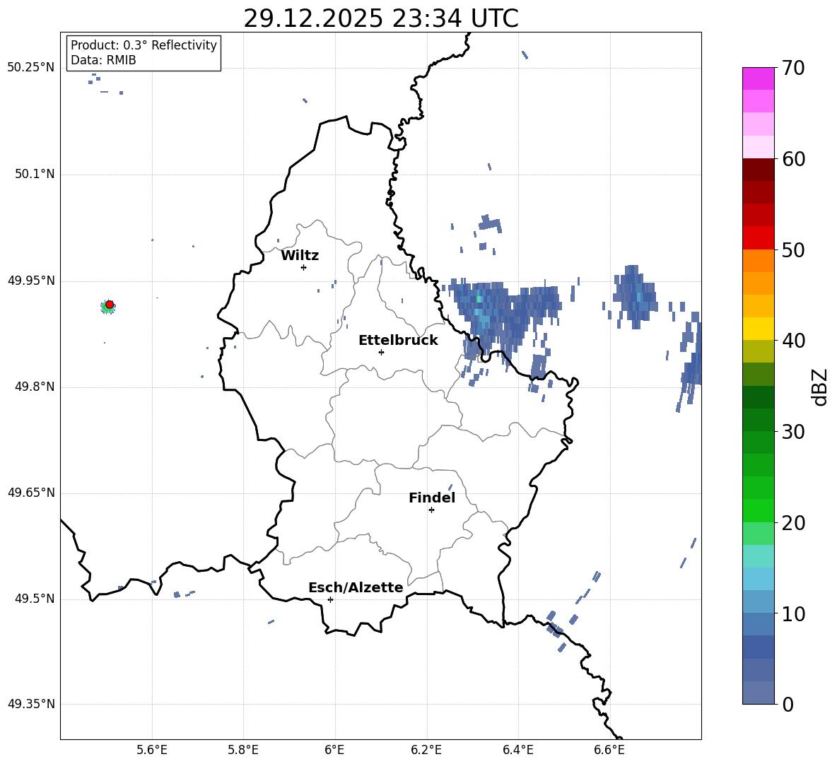
Task: Click the 6°E longitude label
Action: [x=334, y=750]
